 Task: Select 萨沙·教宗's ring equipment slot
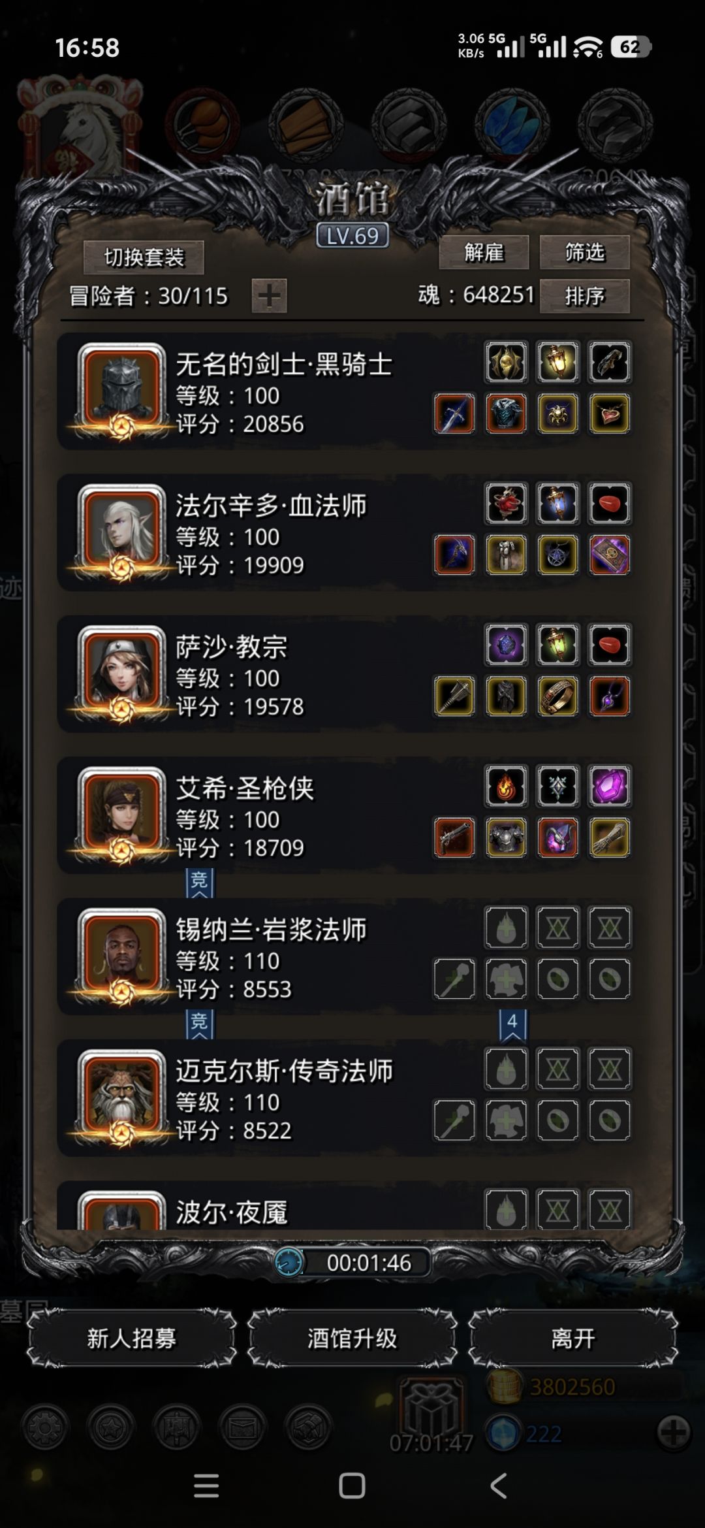pyautogui.click(x=557, y=696)
